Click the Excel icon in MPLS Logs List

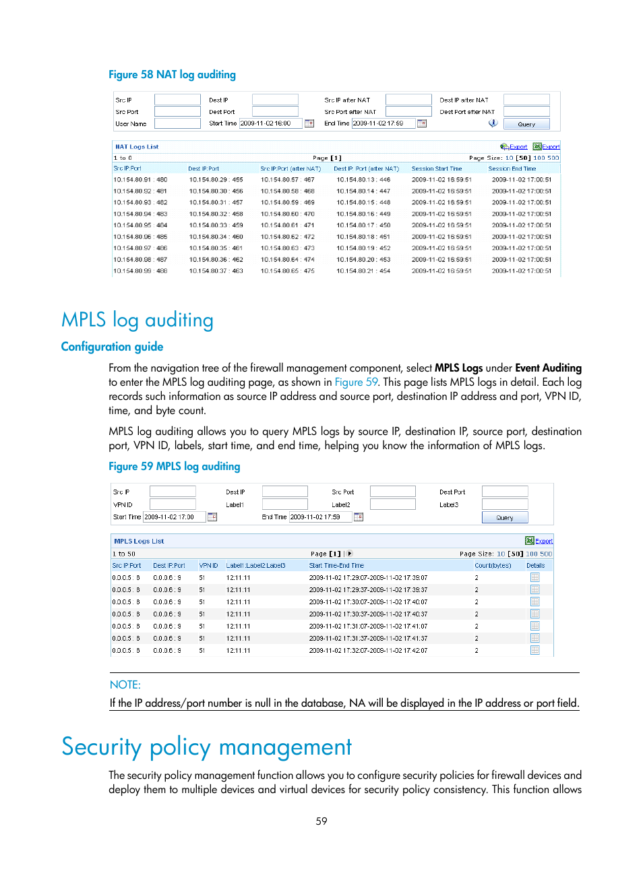pos(530,541)
